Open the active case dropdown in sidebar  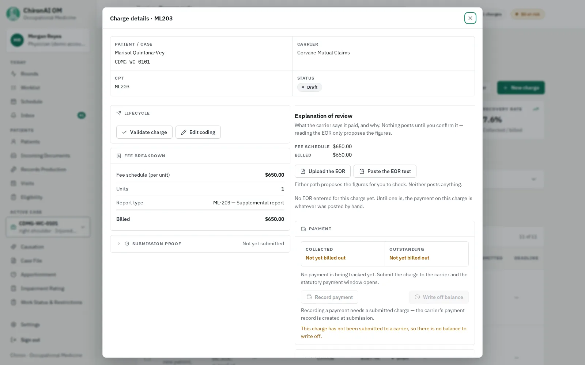pyautogui.click(x=48, y=227)
